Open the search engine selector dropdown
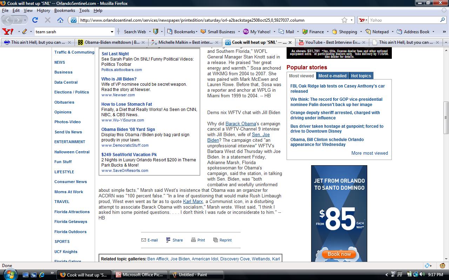The height and width of the screenshot is (280, 449). [x=363, y=20]
